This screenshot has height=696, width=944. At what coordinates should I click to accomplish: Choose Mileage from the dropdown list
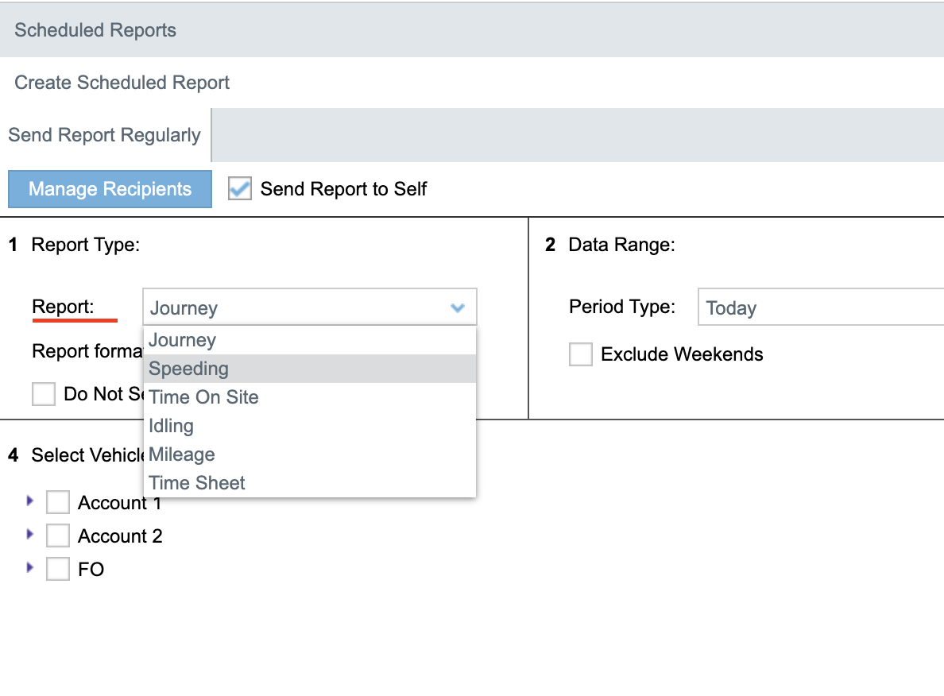click(182, 454)
